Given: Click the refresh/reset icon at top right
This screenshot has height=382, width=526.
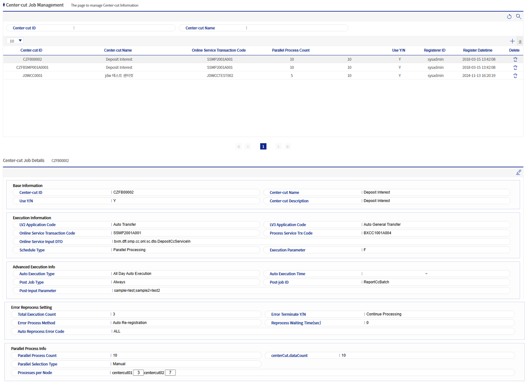Looking at the screenshot, I should coord(509,17).
